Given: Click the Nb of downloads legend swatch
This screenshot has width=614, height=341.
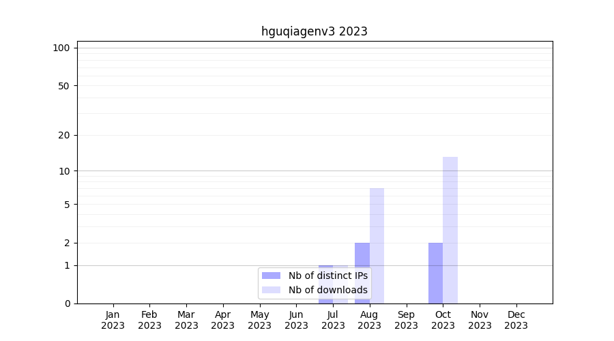Looking at the screenshot, I should [271, 290].
